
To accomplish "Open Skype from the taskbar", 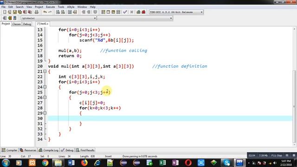I will [x=227, y=163].
